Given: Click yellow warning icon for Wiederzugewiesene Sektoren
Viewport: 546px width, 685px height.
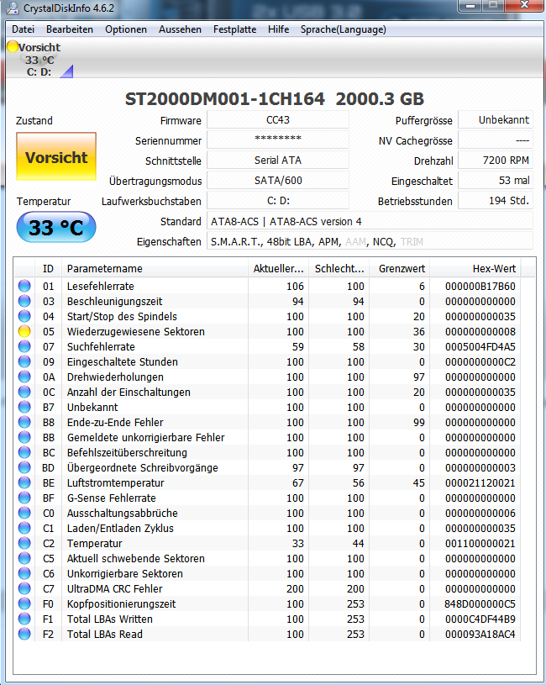Looking at the screenshot, I should coord(24,331).
